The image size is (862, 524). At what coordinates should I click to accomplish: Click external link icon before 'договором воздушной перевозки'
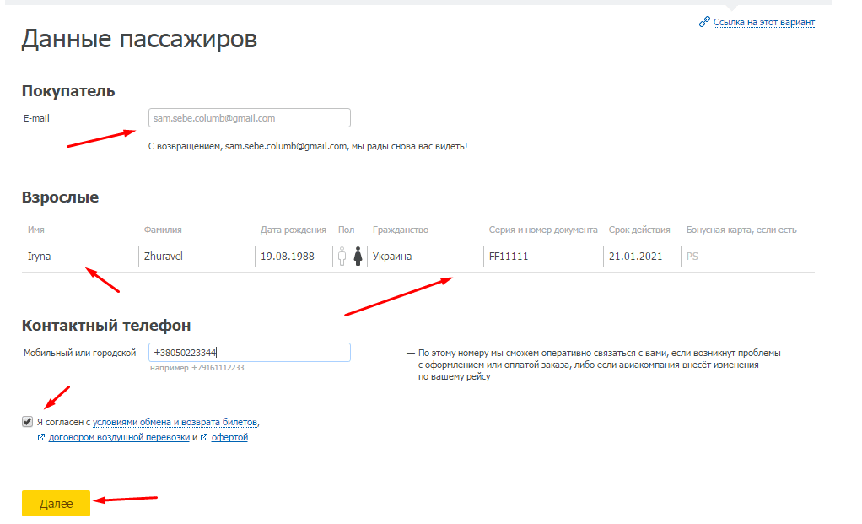[41, 438]
